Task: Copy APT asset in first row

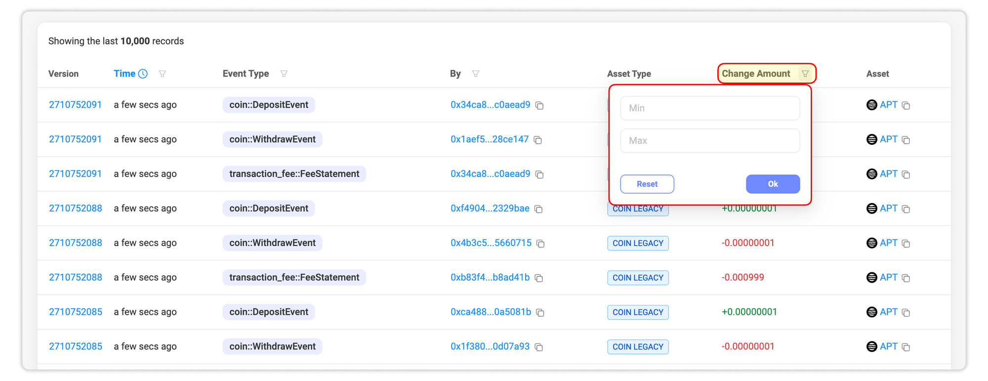Action: pos(906,105)
